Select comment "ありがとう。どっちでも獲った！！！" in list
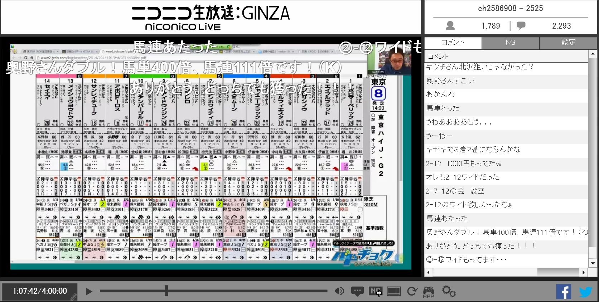 [x=506, y=246]
